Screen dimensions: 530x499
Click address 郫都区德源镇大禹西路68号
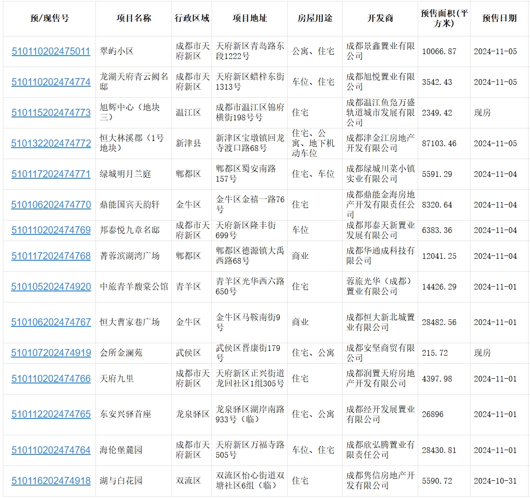pos(250,256)
